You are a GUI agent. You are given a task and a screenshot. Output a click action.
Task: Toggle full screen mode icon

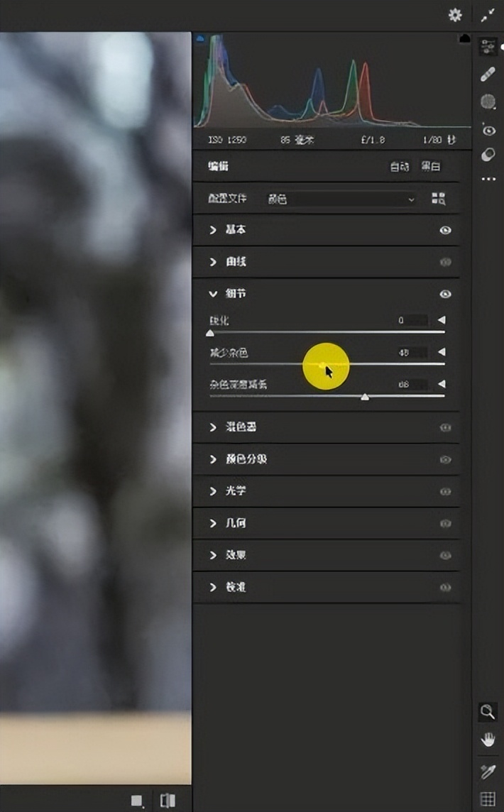click(488, 16)
